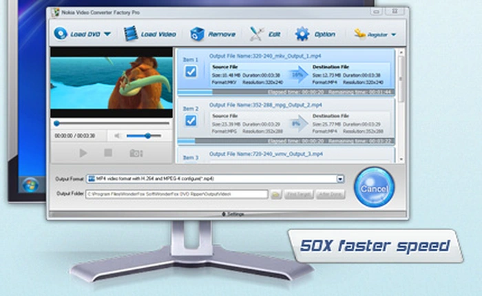Close the Nokia Video Converter window
The image size is (482, 296).
pos(395,12)
